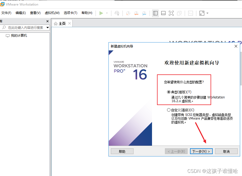Screen dimensions: 242x176
Task: Open the 虚拟机(M) menu
Action: (52, 13)
